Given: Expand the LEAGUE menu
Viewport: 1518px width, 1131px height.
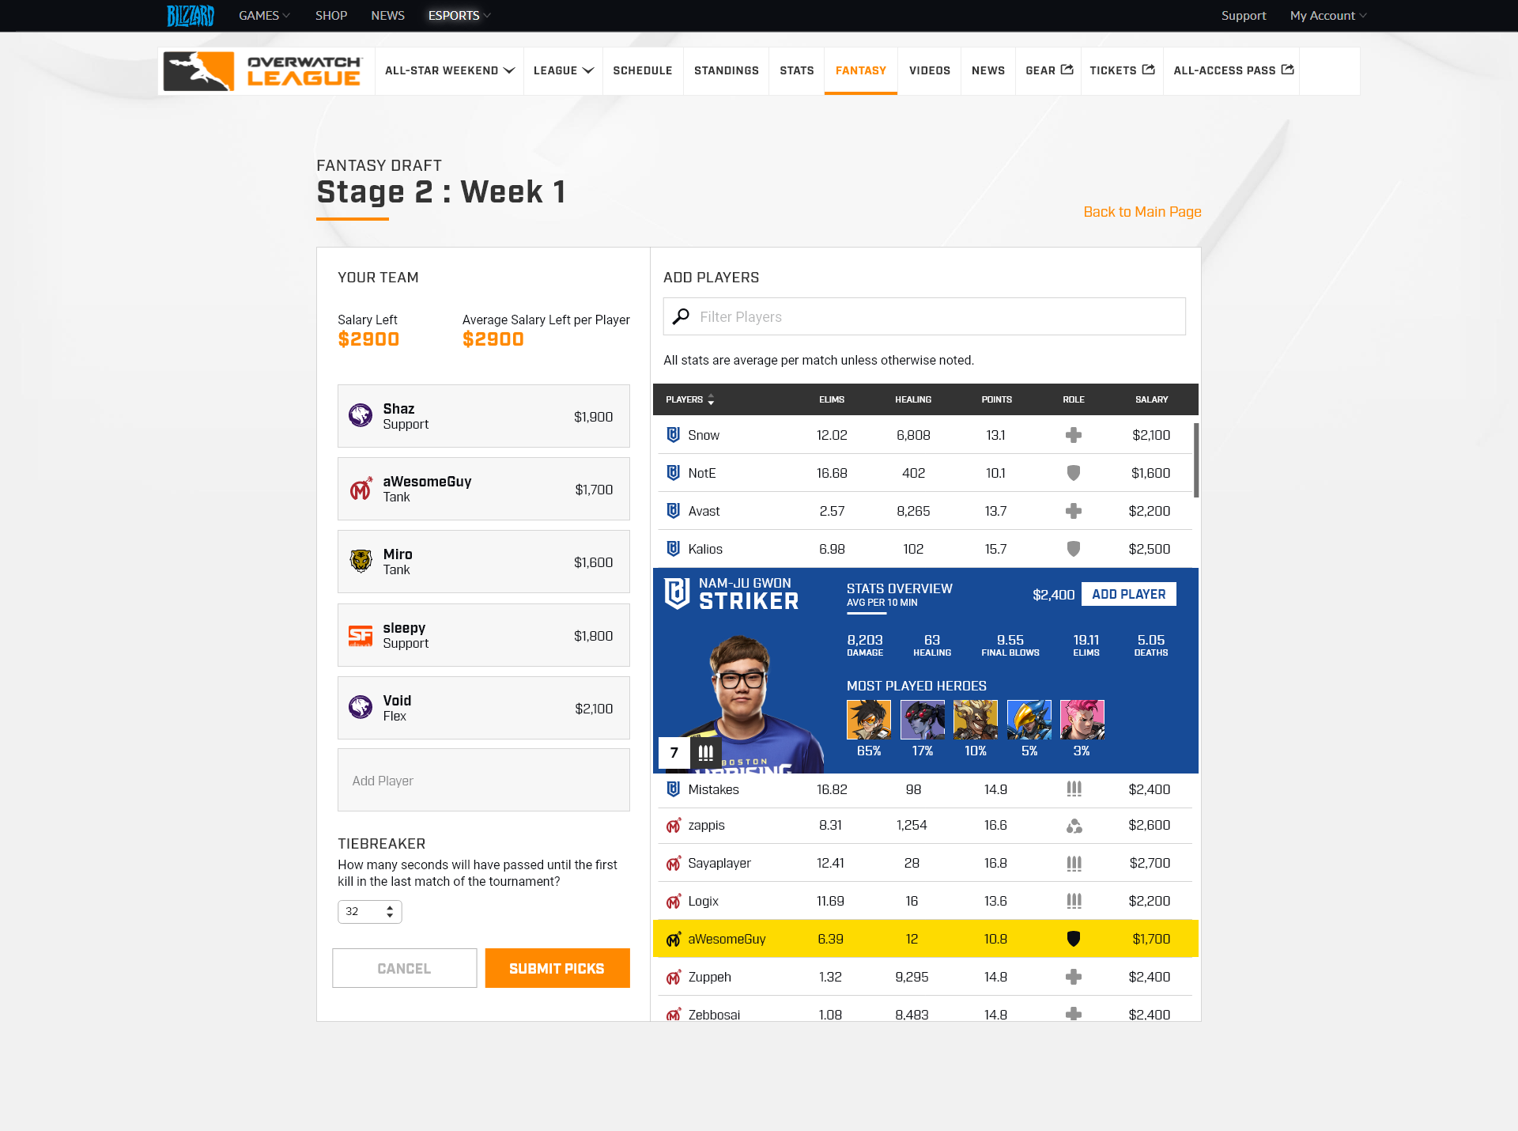Looking at the screenshot, I should coord(562,70).
